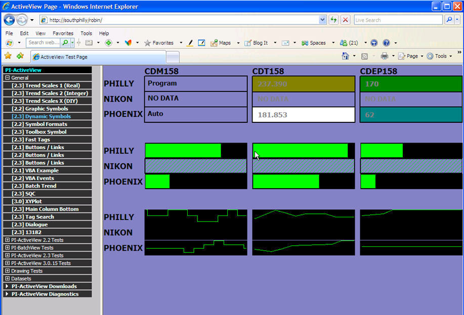Click the green plus toolbar icon
This screenshot has width=464, height=315.
tap(109, 43)
